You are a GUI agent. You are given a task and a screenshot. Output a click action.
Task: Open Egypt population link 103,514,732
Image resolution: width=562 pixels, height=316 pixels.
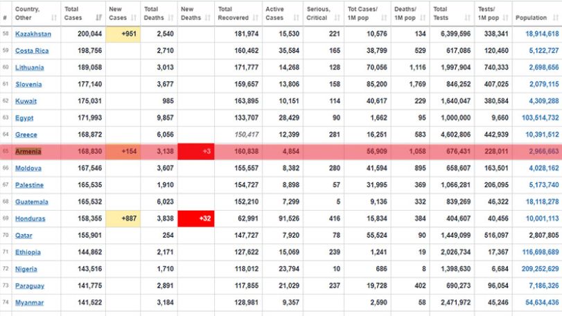(x=540, y=118)
